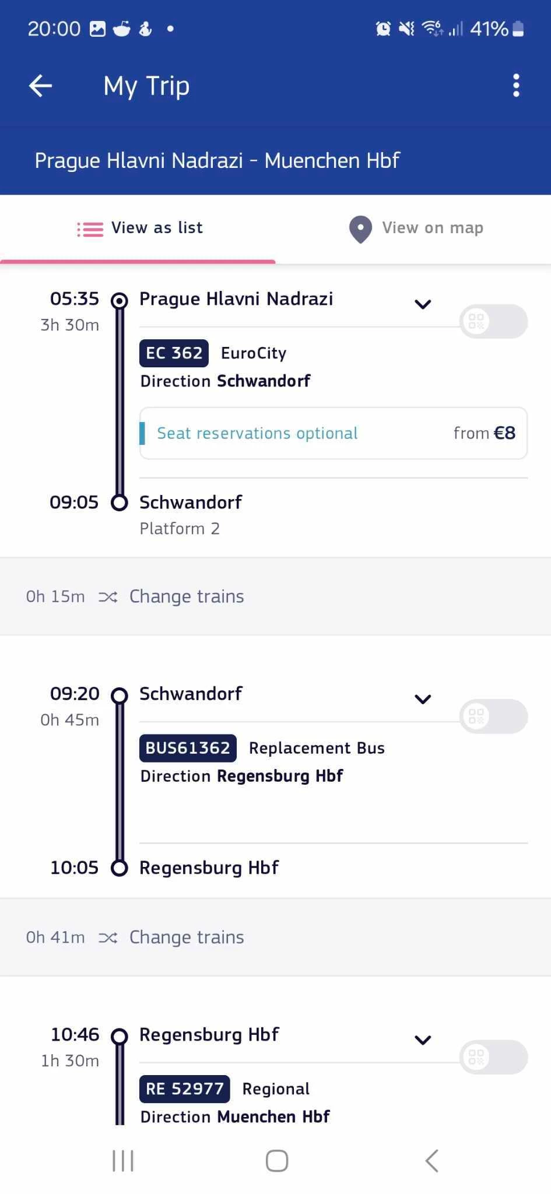Tap the EC 362 train badge
Viewport: 551px width, 1194px height.
174,353
